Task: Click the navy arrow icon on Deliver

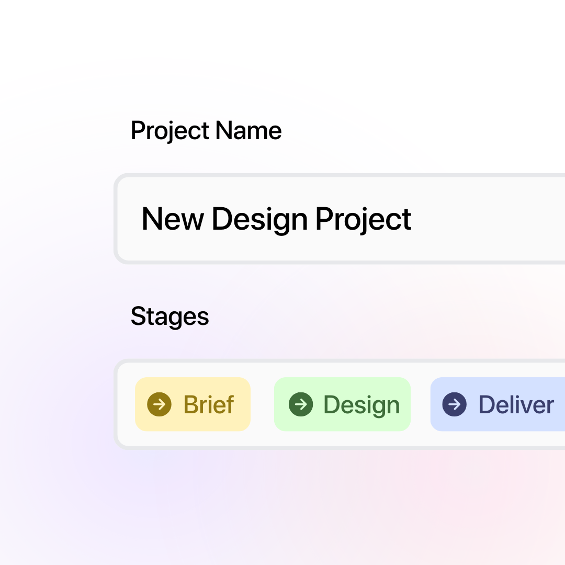Action: point(455,404)
